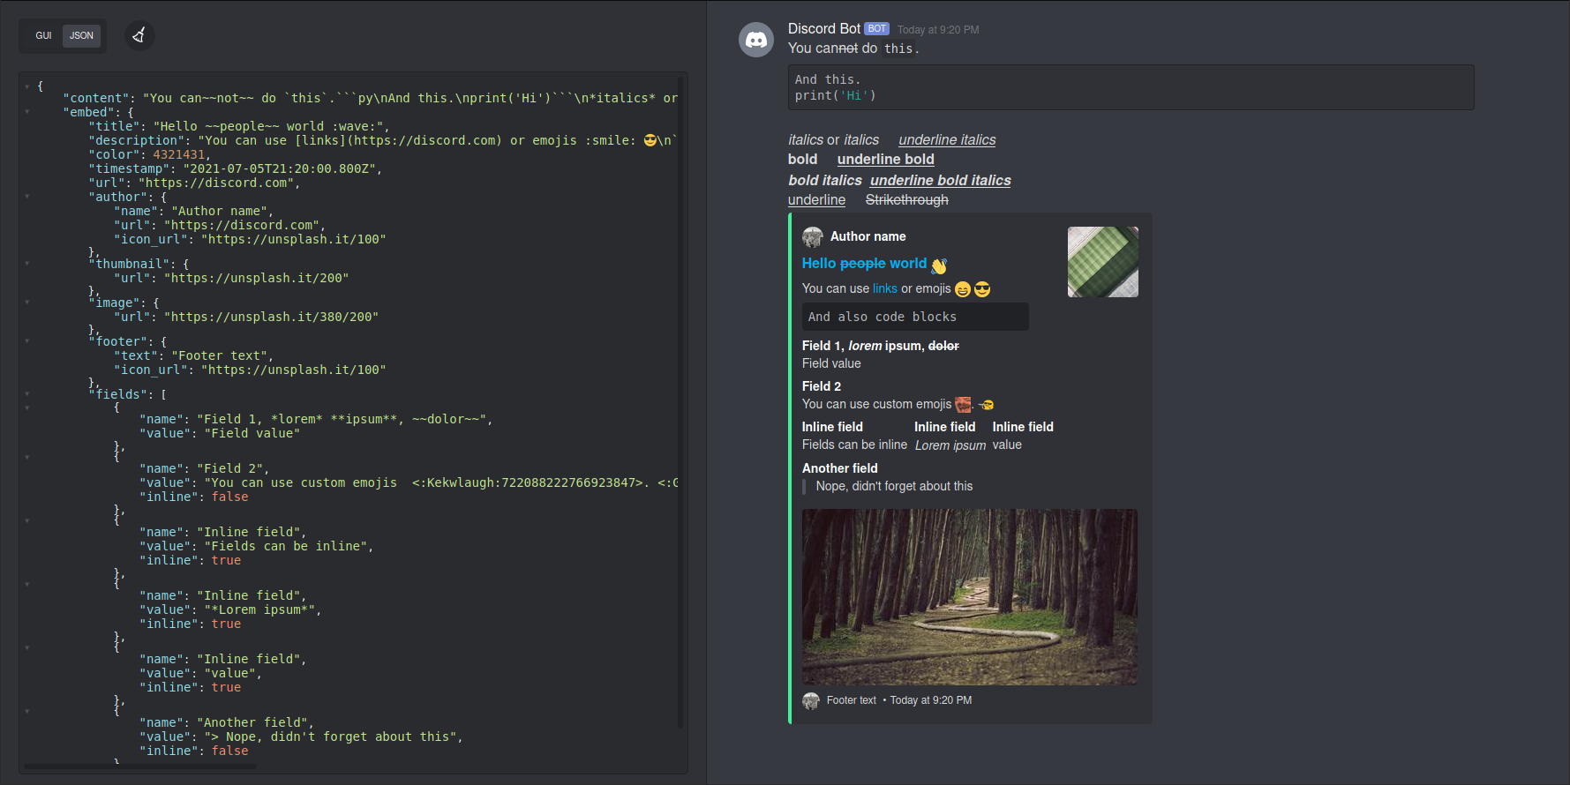The image size is (1570, 785).
Task: Click the broom clear-all icon
Action: [139, 35]
